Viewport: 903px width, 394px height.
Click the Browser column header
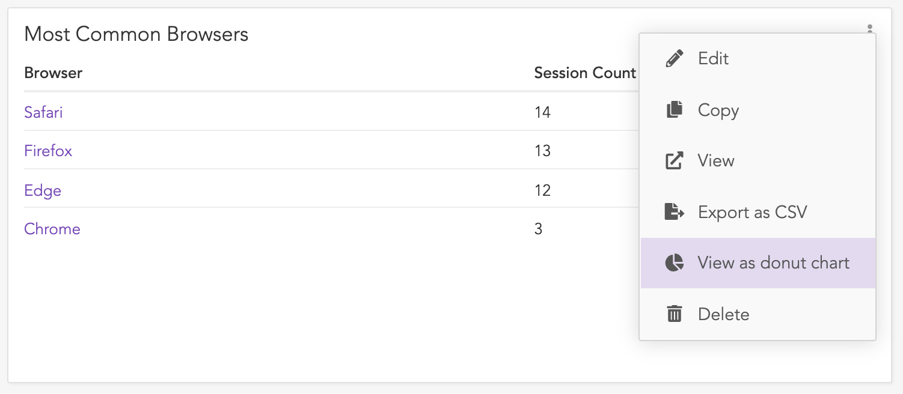(x=54, y=73)
